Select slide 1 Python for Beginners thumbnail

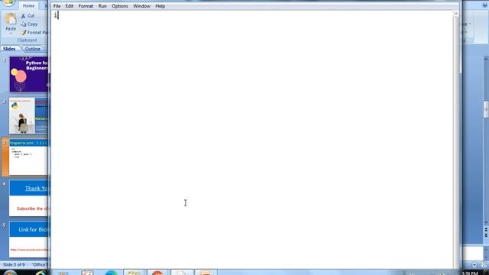29,74
